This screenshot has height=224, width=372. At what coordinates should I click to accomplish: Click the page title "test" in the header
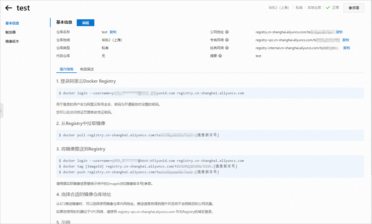(x=23, y=8)
